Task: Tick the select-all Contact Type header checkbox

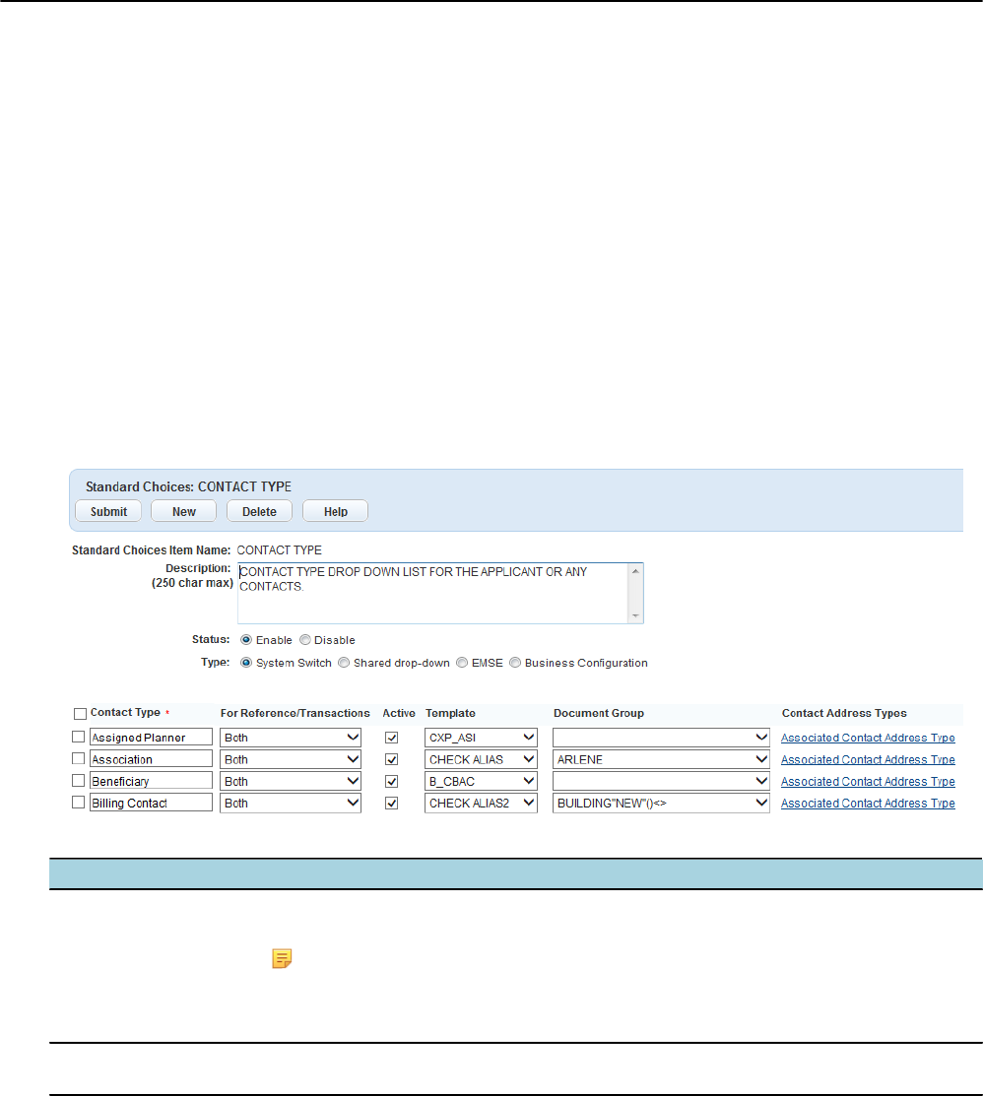Action: click(80, 714)
